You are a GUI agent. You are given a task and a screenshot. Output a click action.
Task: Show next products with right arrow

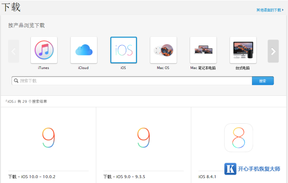(x=273, y=51)
